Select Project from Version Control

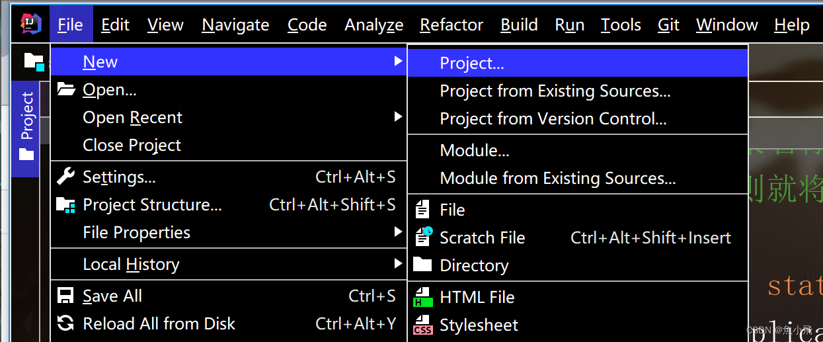click(553, 119)
